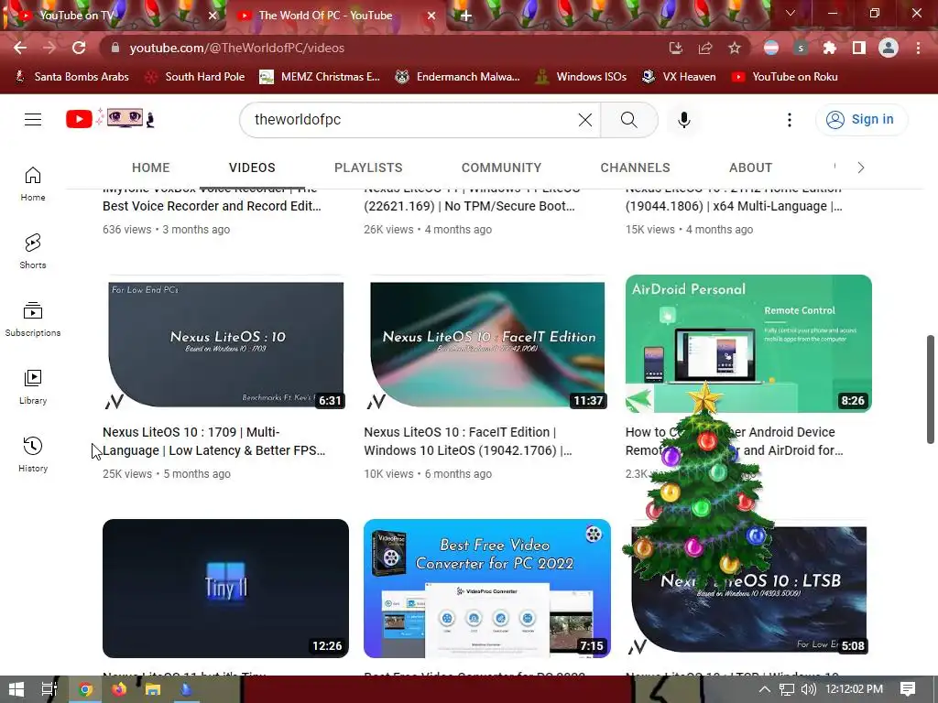Open the Tiny 11 video thumbnail

[225, 589]
